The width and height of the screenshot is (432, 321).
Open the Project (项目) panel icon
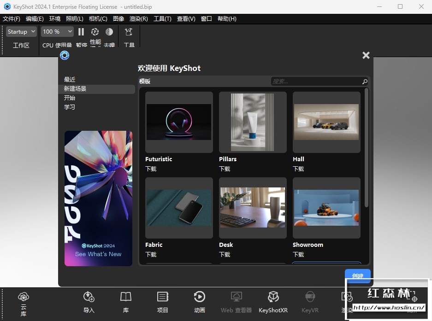pyautogui.click(x=163, y=297)
